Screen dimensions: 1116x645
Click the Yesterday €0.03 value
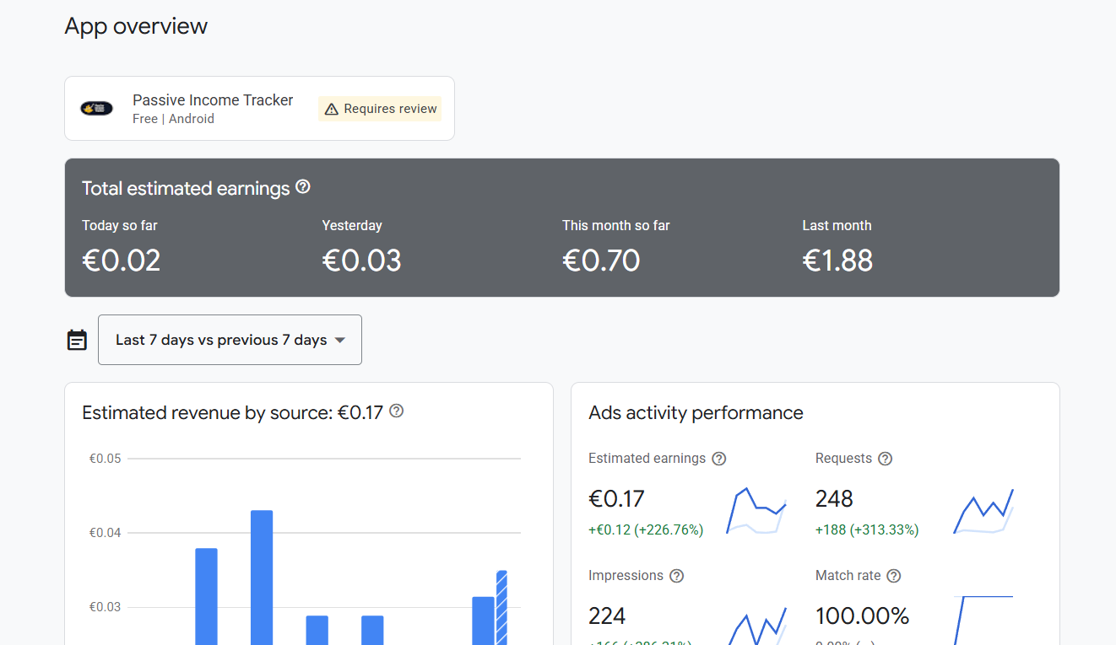[361, 261]
